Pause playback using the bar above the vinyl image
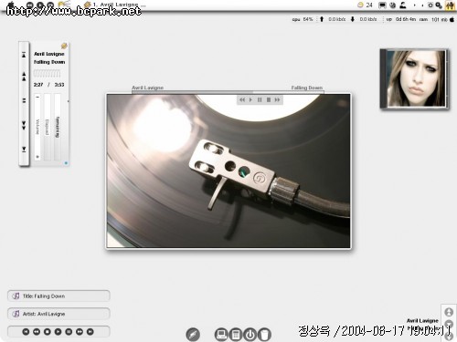The image size is (457, 342). point(260,99)
